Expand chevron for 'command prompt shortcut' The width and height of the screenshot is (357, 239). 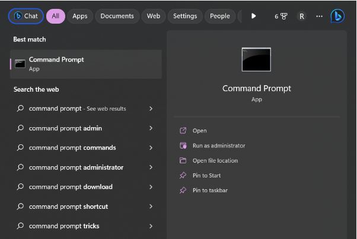click(151, 206)
